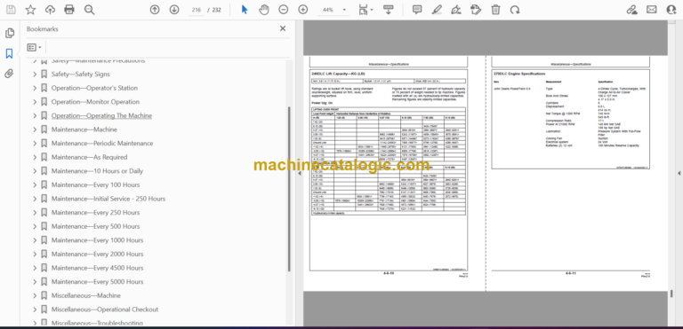The width and height of the screenshot is (683, 329).
Task: Bookmark file with the star icon
Action: pos(30,10)
